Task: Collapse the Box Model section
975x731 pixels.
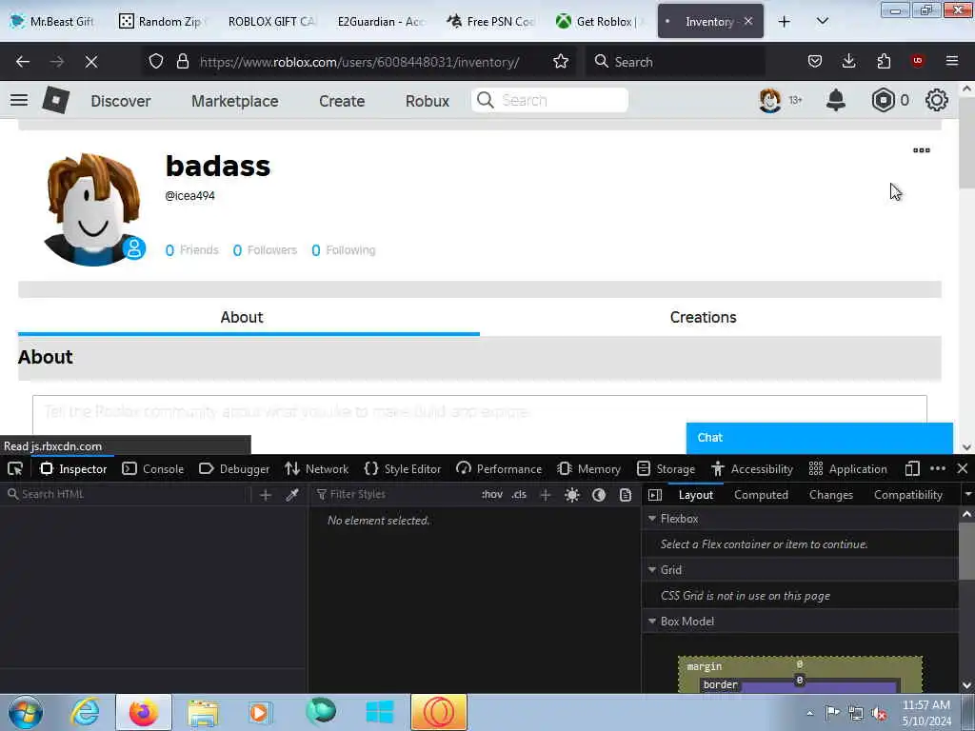Action: pos(652,621)
